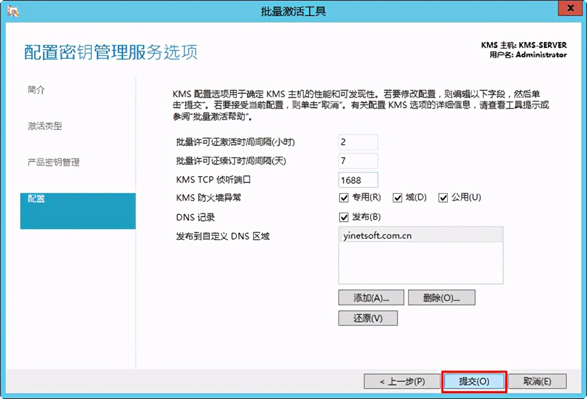
Task: Toggle the 域(D) firewall exception checkbox
Action: [398, 197]
